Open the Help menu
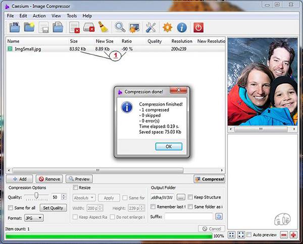This screenshot has height=244, width=303. pos(87,16)
